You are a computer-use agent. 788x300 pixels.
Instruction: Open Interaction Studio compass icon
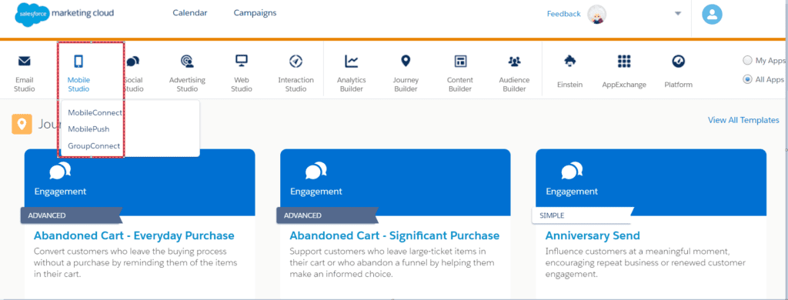coord(296,62)
